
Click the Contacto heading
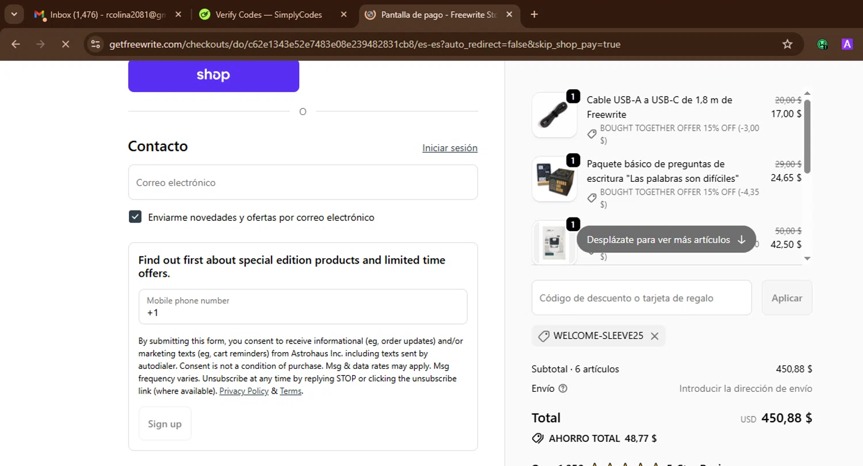click(x=158, y=146)
